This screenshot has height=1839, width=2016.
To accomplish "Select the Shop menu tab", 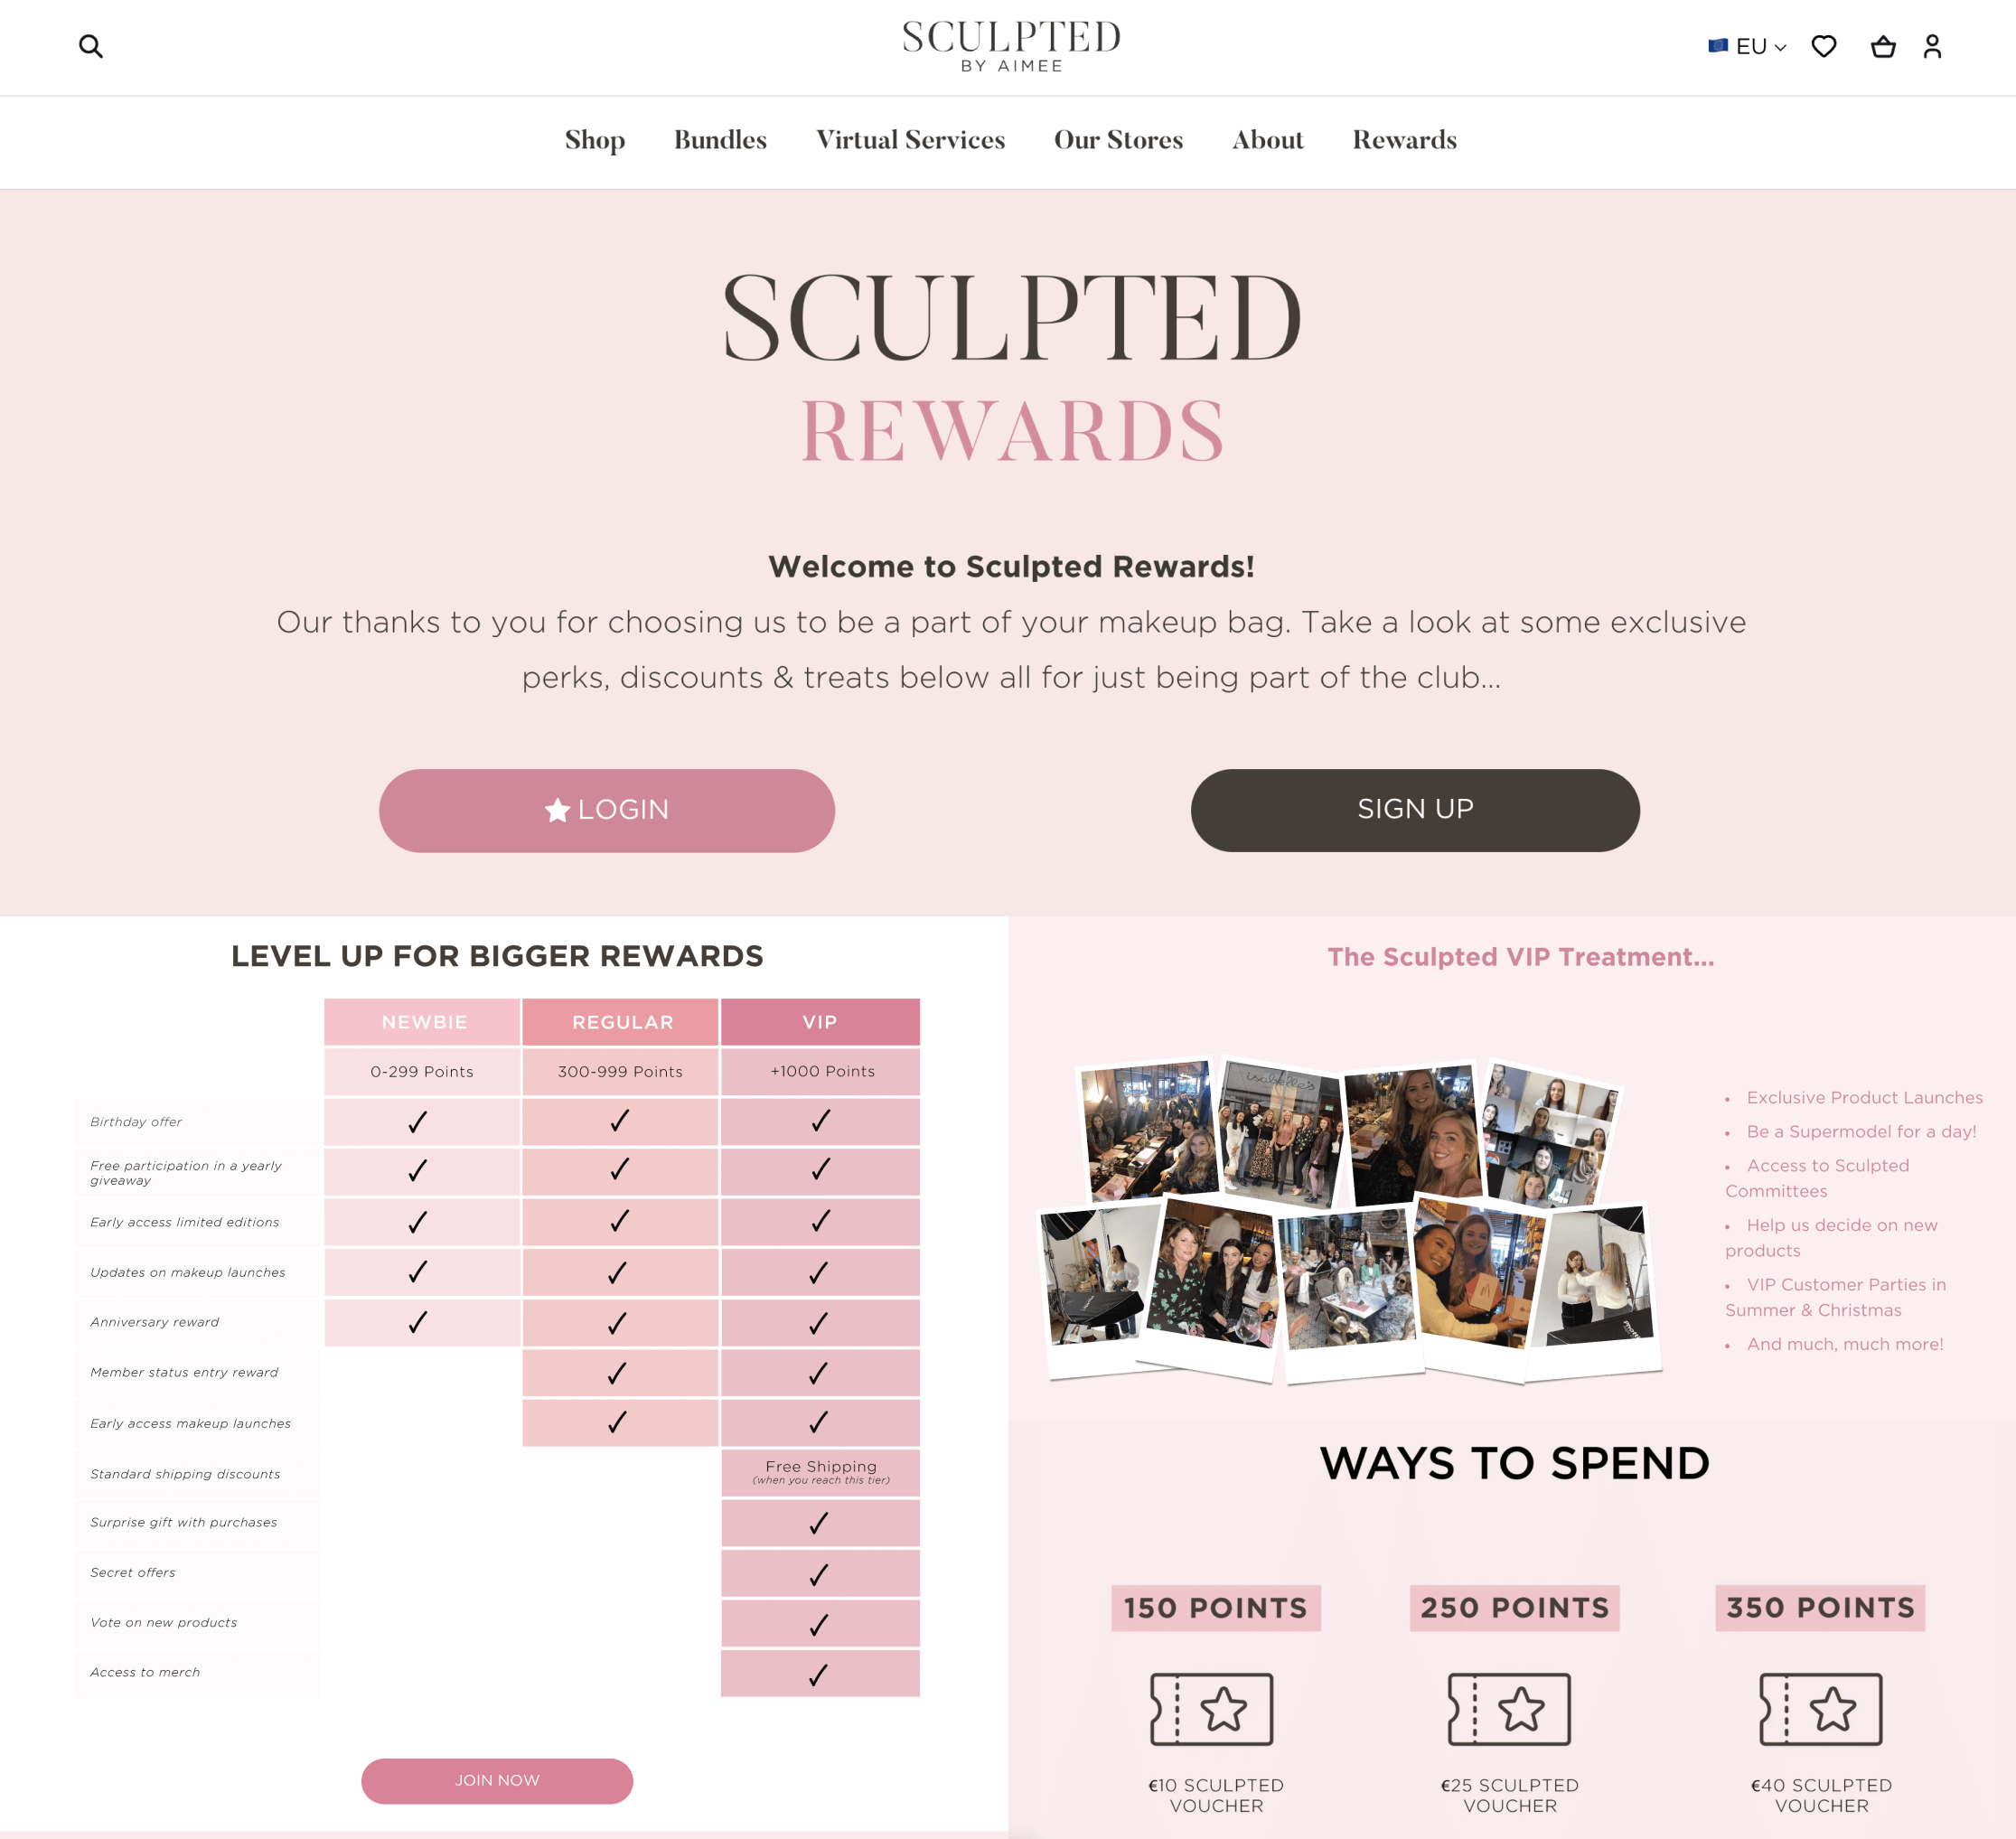I will click(594, 139).
